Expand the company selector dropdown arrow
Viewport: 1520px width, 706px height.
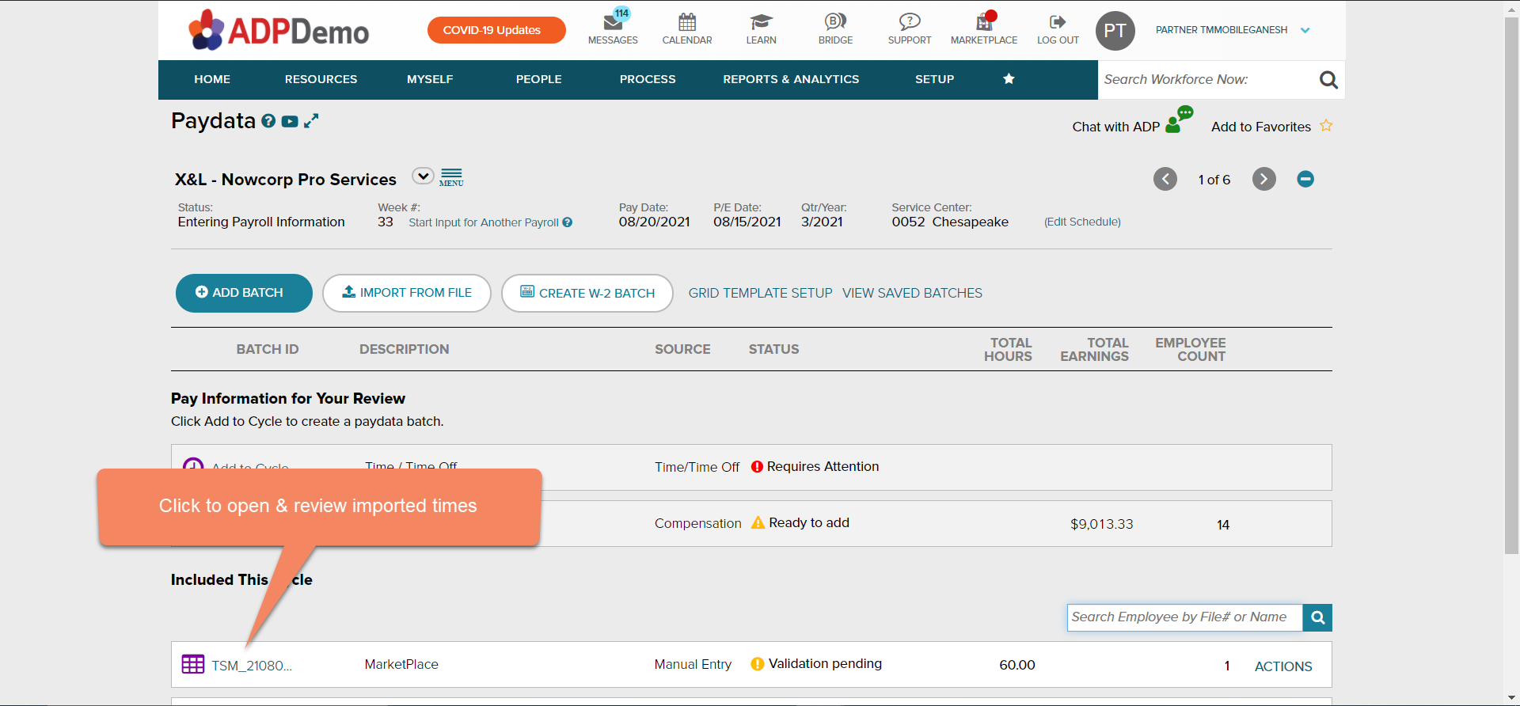(423, 176)
